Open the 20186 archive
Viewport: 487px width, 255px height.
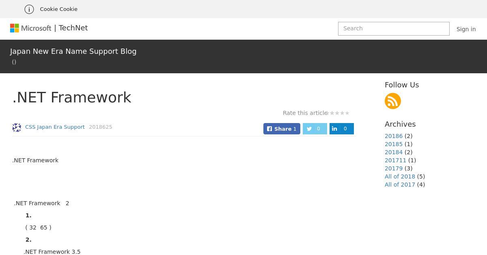coord(394,136)
